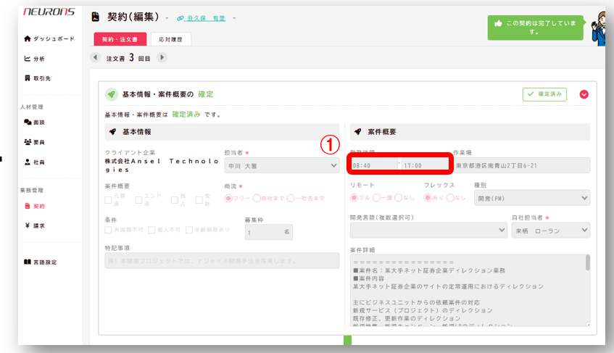This screenshot has height=353, width=614.
Task: Collapse section with the red chevron button
Action: coord(584,94)
